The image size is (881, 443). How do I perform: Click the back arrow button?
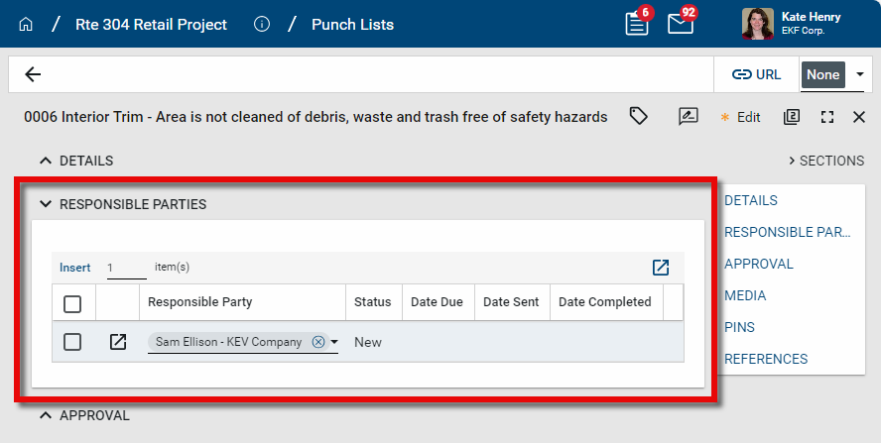(x=33, y=74)
